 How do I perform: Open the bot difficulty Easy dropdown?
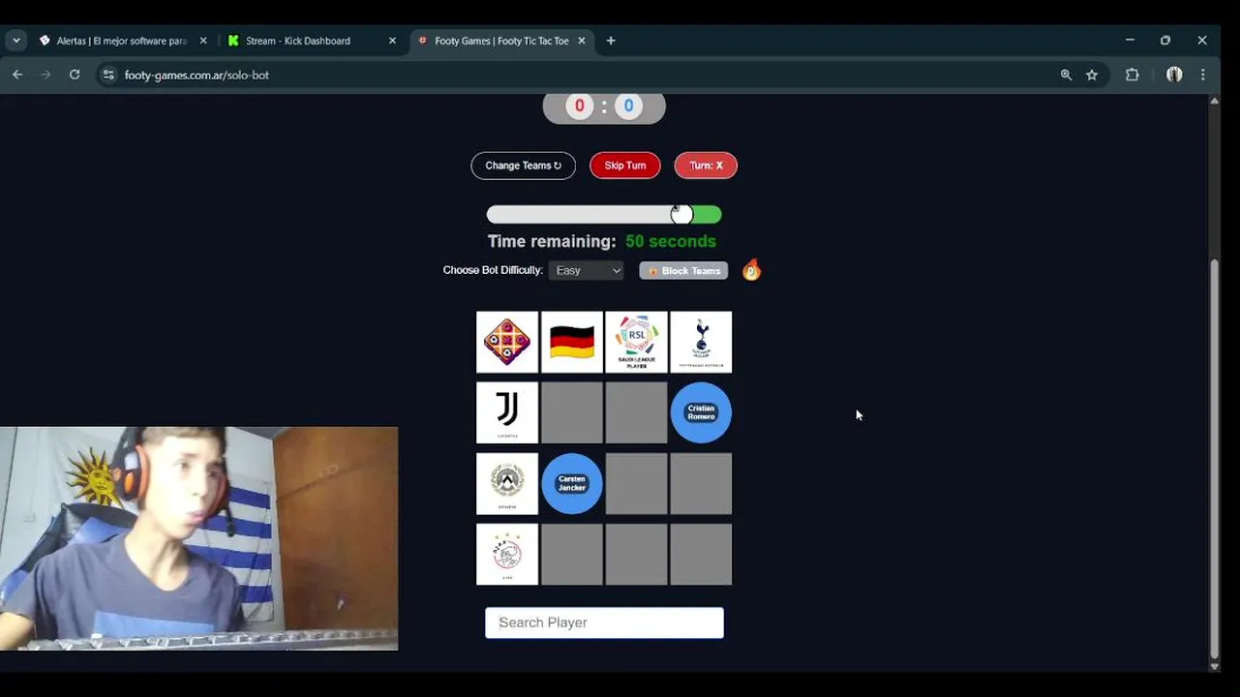pyautogui.click(x=587, y=271)
